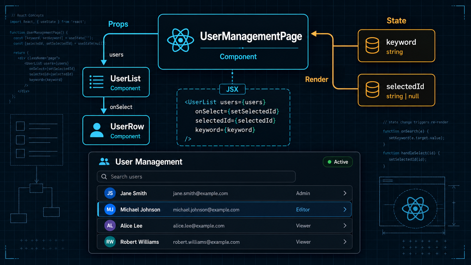Click the React logo in the wireframe window
This screenshot has height=265, width=471.
[x=415, y=209]
